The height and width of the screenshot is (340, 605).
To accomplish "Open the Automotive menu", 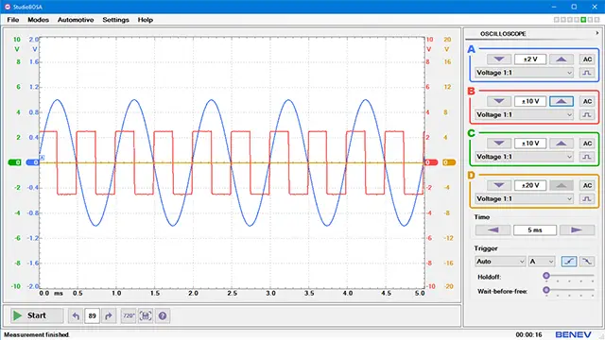I will pos(76,20).
